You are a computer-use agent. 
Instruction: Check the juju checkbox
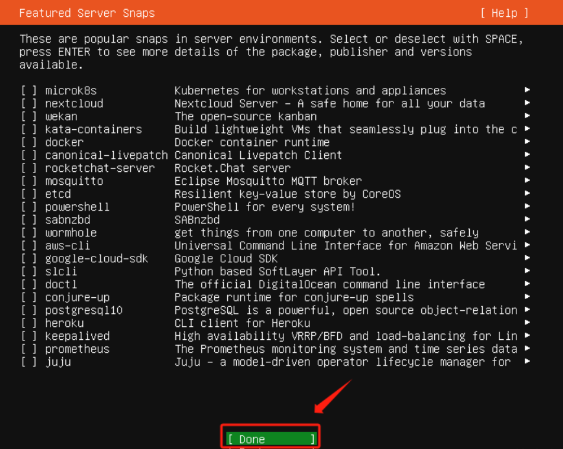pos(28,362)
